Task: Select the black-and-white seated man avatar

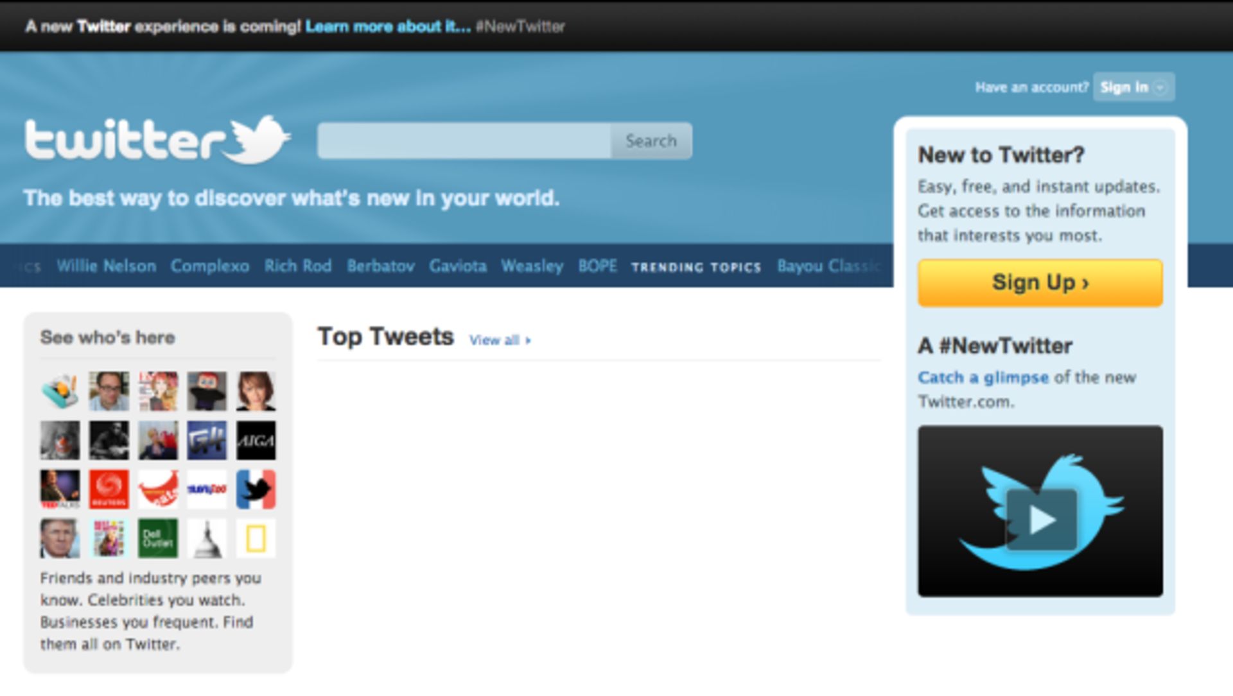Action: tap(109, 440)
